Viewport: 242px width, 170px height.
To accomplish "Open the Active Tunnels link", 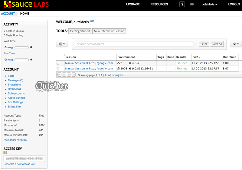I will point(17,98).
